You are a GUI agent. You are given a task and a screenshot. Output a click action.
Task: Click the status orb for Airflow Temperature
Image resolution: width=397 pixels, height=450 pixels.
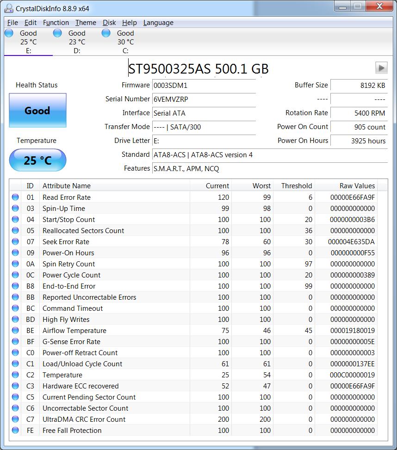(x=15, y=330)
